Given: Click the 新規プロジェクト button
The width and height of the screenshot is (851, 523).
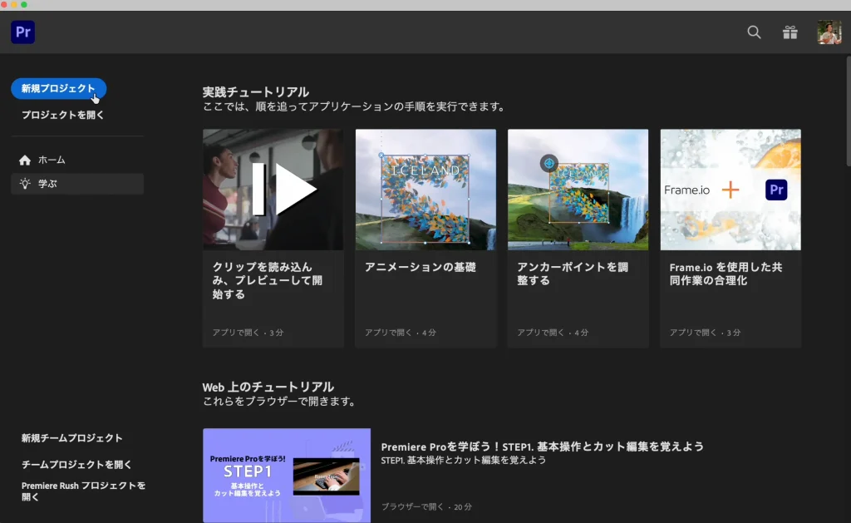Looking at the screenshot, I should pos(58,88).
